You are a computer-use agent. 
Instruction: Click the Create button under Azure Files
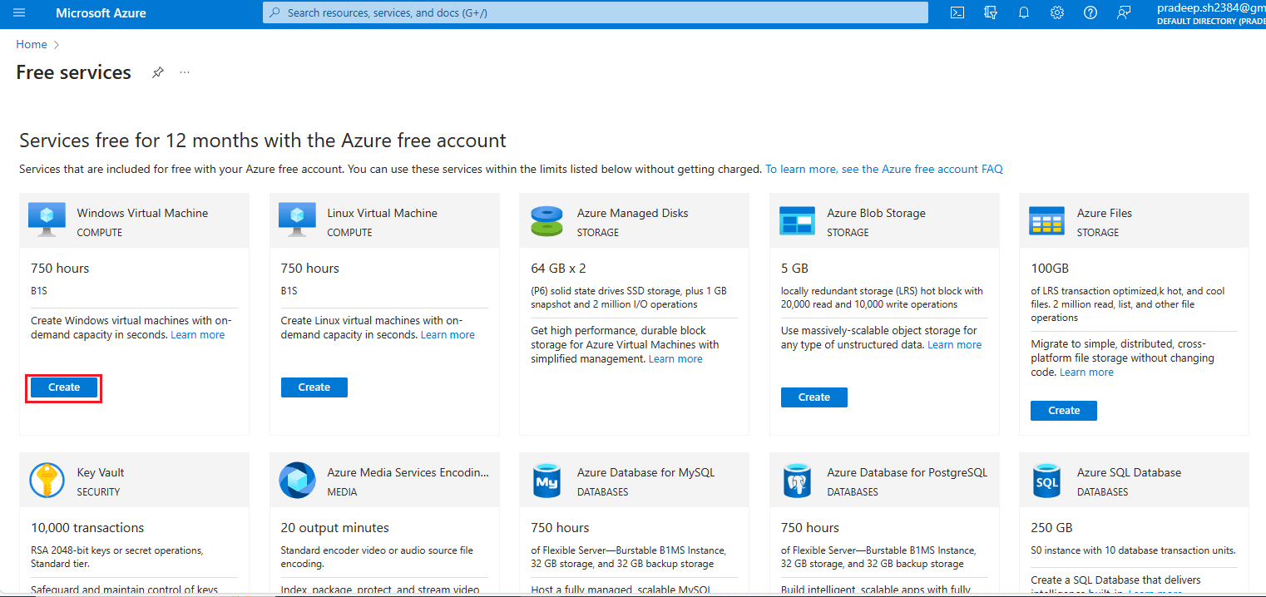[x=1064, y=411]
